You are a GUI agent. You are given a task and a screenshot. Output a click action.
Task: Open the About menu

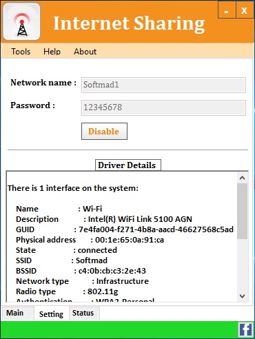pyautogui.click(x=85, y=52)
